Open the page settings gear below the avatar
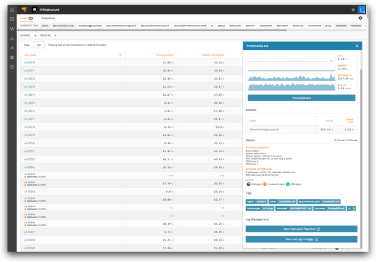The width and height of the screenshot is (376, 262). [x=360, y=18]
